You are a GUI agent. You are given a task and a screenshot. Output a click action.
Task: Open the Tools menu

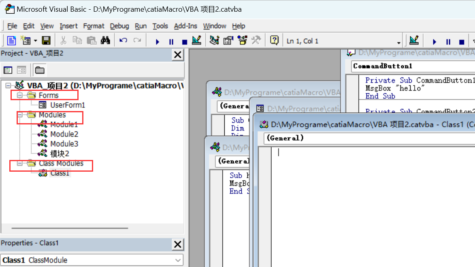(160, 26)
